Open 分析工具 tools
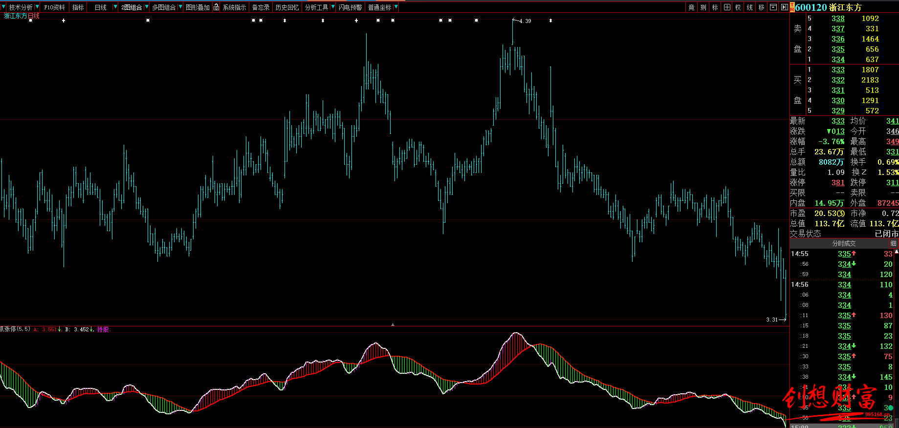 (316, 7)
